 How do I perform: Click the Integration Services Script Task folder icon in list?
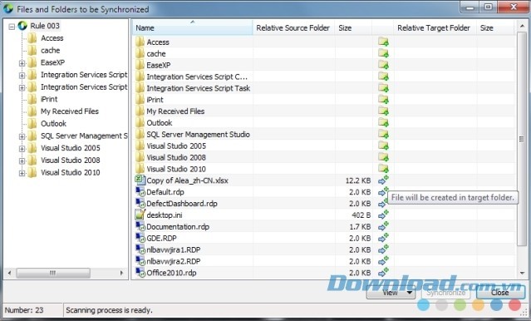[x=140, y=88]
